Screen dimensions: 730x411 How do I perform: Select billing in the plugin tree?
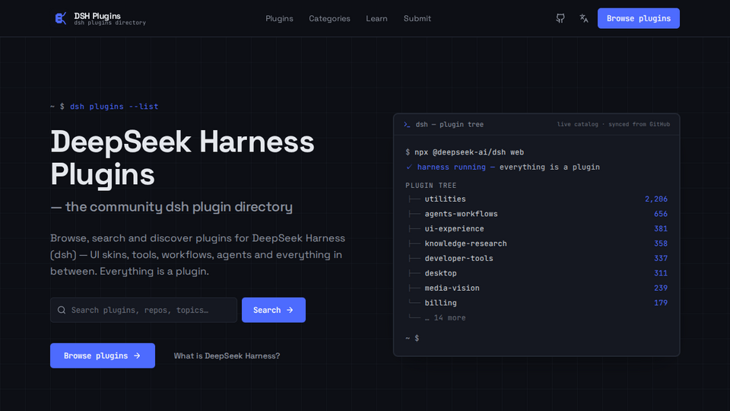440,303
